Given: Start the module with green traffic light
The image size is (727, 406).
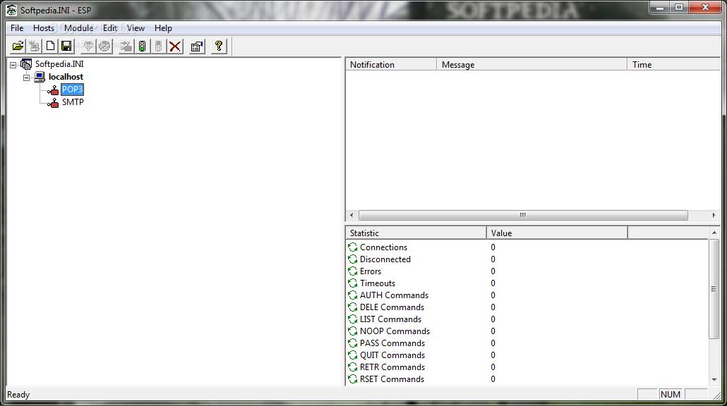Looking at the screenshot, I should pos(143,47).
